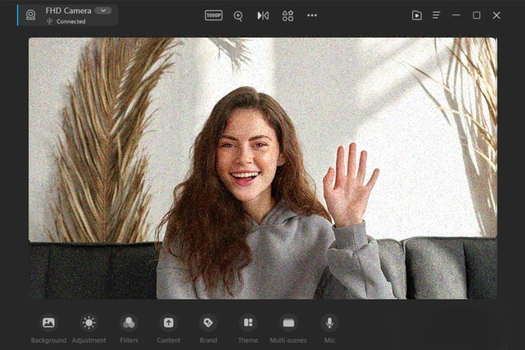Open the Background settings icon
The width and height of the screenshot is (525, 350).
pos(48,323)
